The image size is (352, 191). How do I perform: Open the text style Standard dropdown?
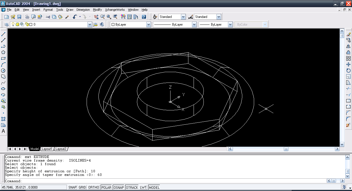pyautogui.click(x=183, y=17)
